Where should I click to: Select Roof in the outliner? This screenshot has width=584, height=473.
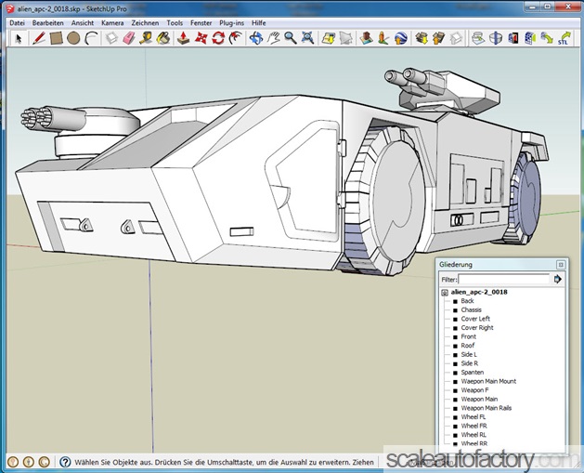468,346
